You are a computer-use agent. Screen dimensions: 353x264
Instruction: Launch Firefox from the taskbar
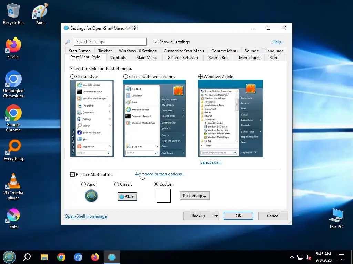tap(95, 257)
